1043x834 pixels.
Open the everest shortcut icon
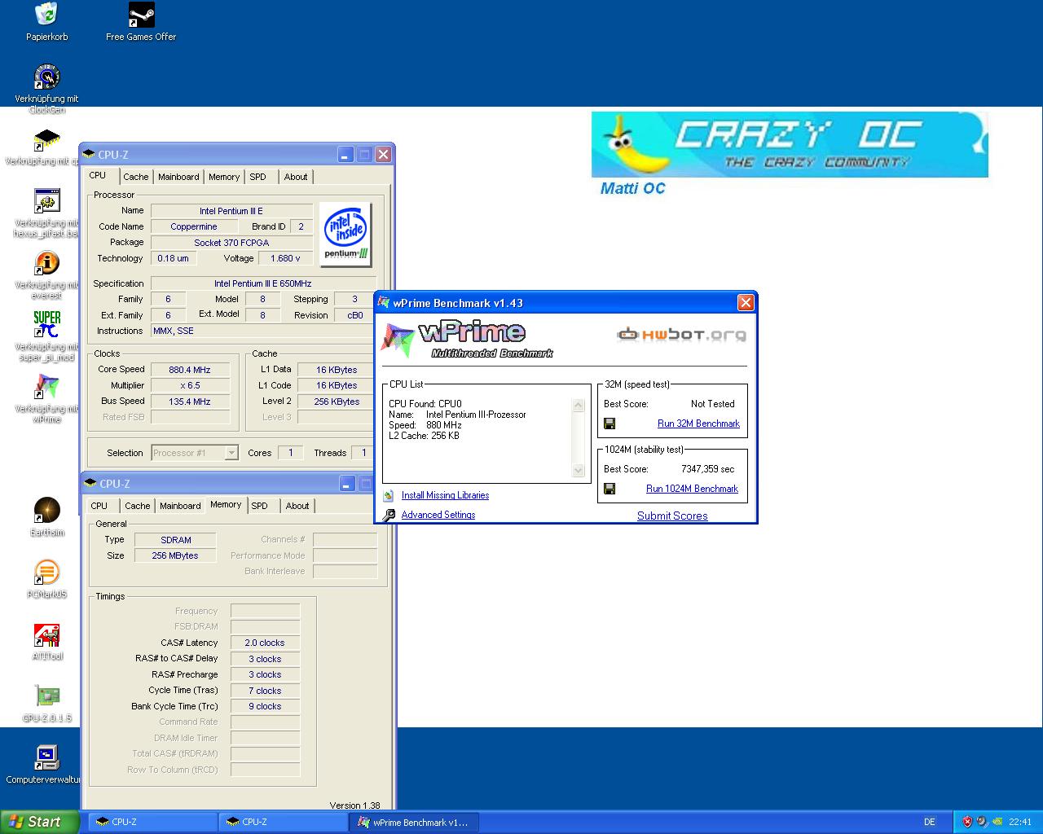coord(46,262)
